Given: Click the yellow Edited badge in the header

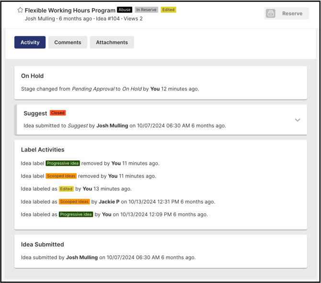Looking at the screenshot, I should pyautogui.click(x=168, y=10).
